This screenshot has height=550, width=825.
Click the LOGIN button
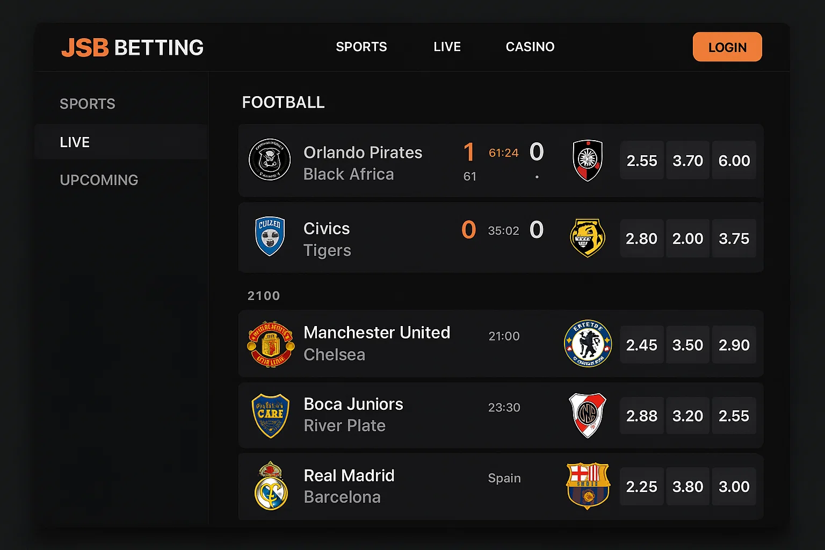(x=727, y=47)
